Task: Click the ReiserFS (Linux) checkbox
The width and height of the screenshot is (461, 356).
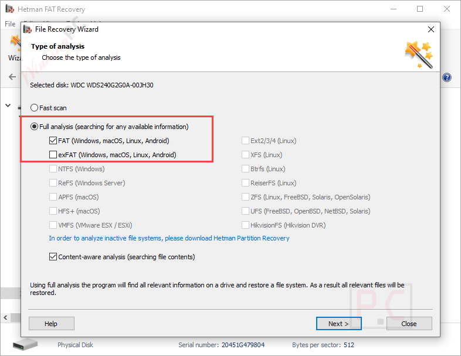Action: tap(246, 183)
